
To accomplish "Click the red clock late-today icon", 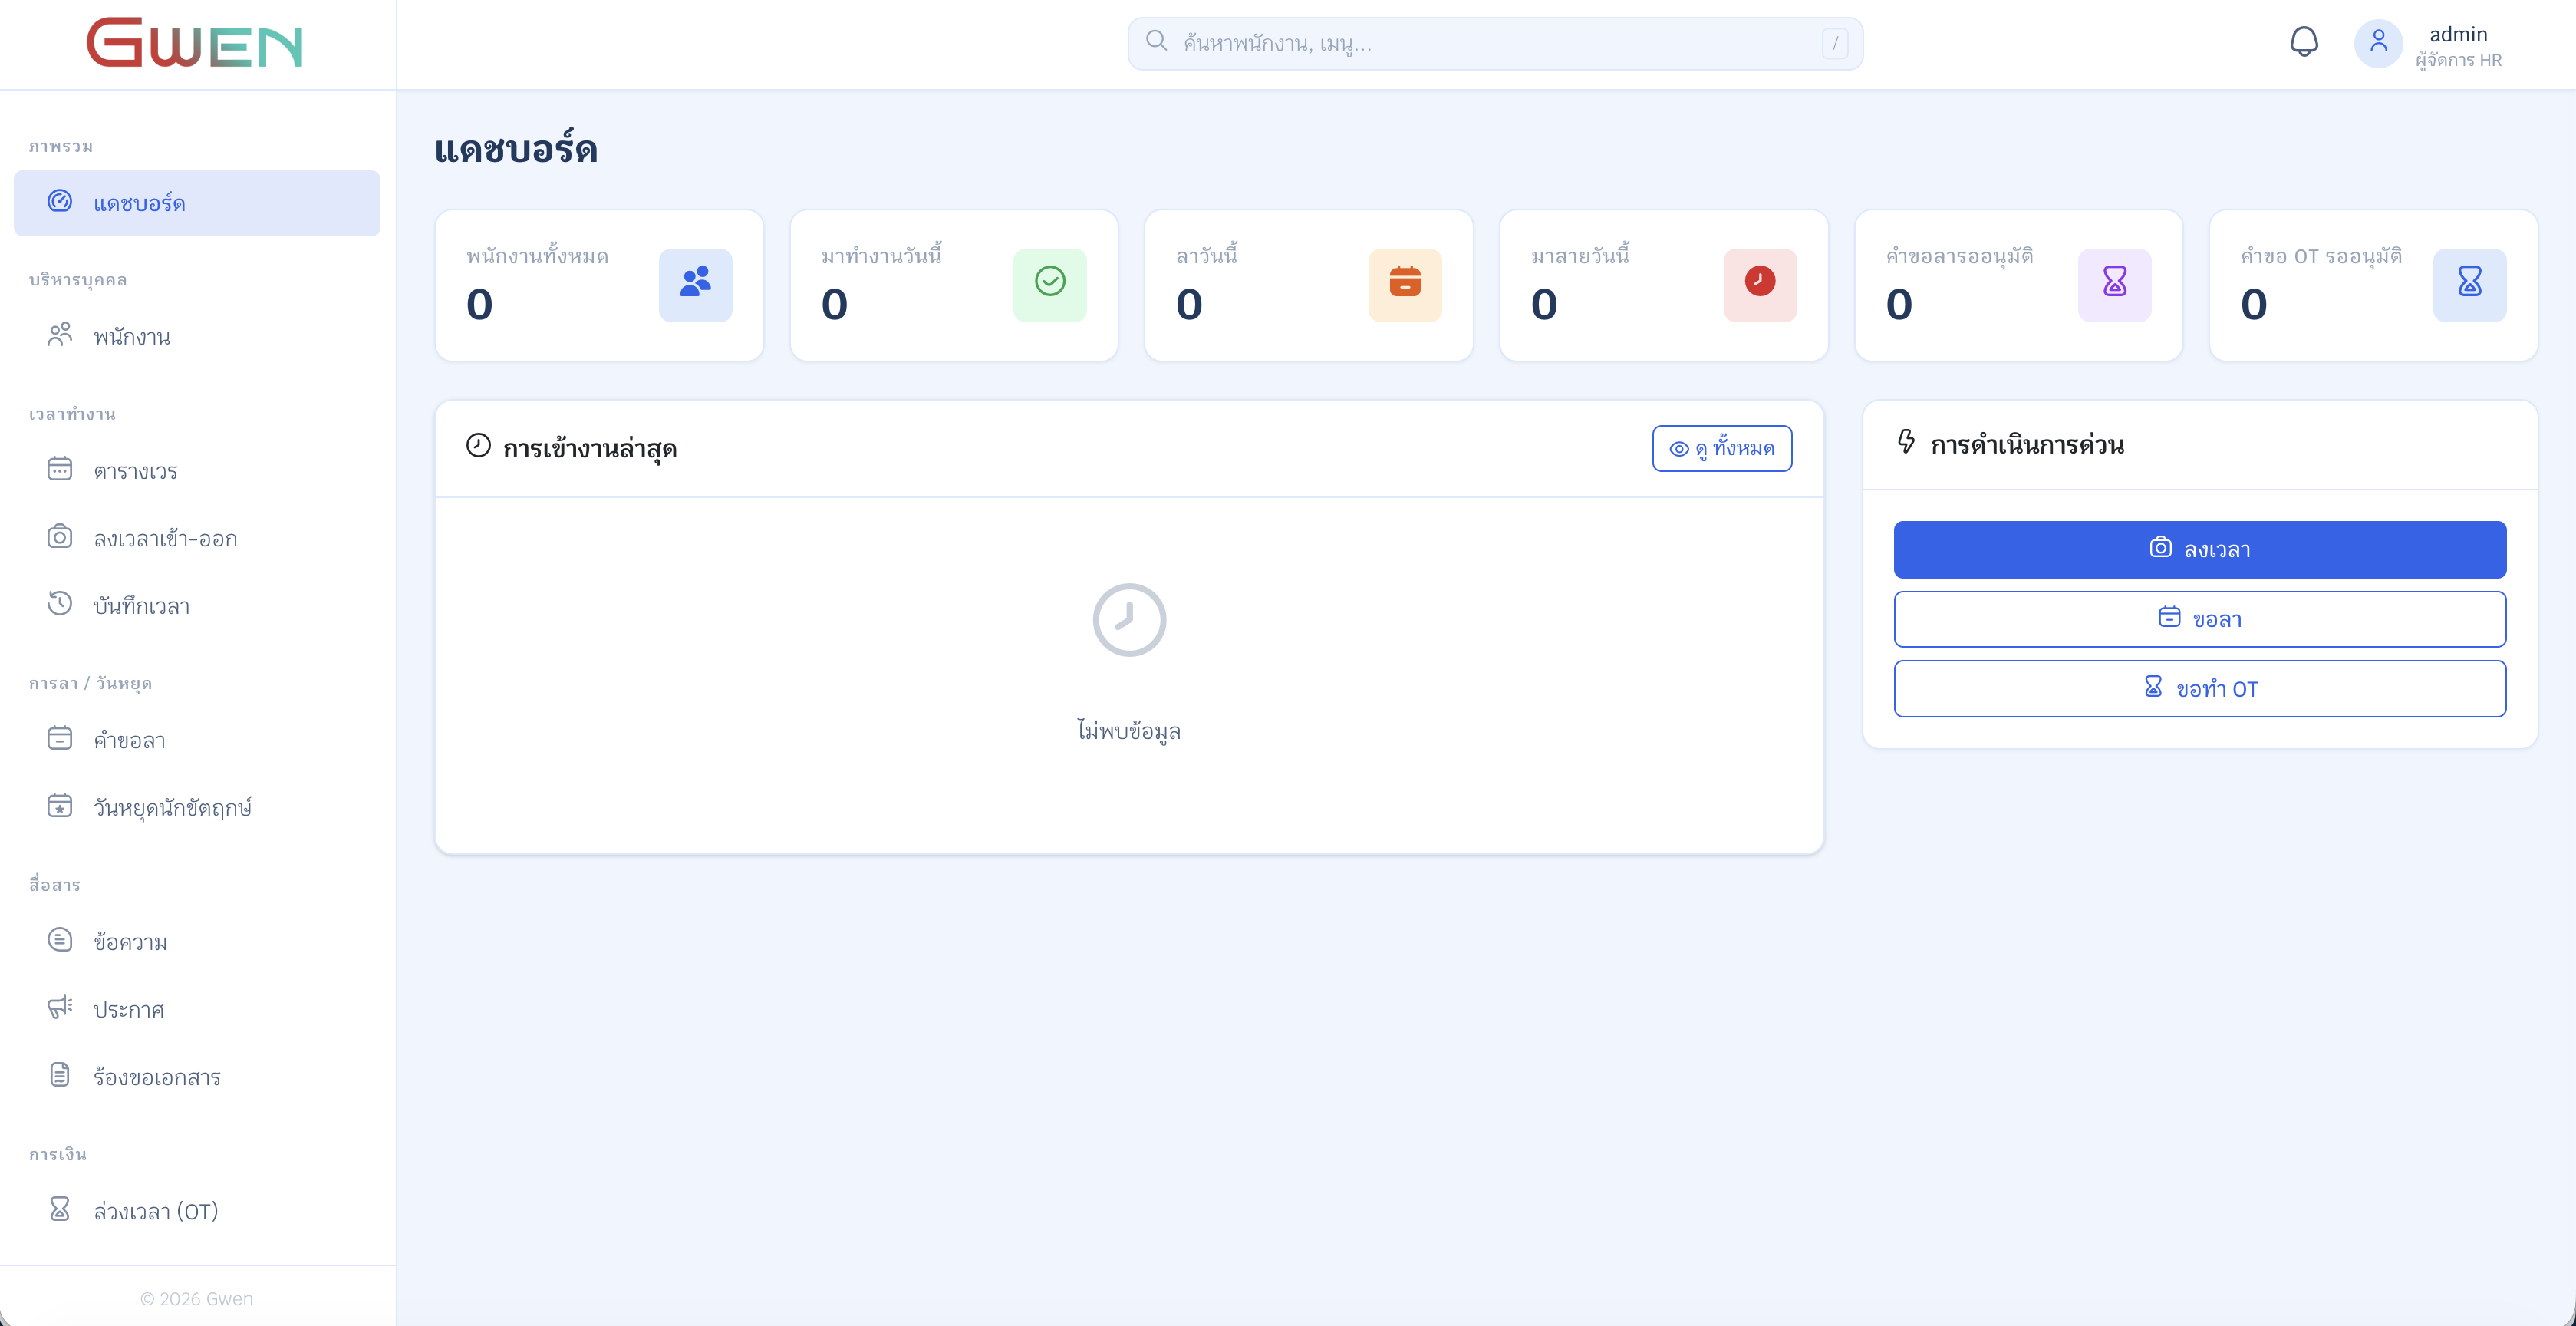I will click(1759, 284).
